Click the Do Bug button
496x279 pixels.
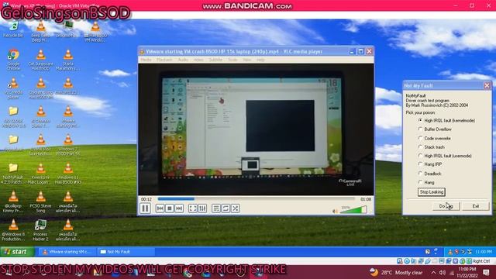coord(446,206)
